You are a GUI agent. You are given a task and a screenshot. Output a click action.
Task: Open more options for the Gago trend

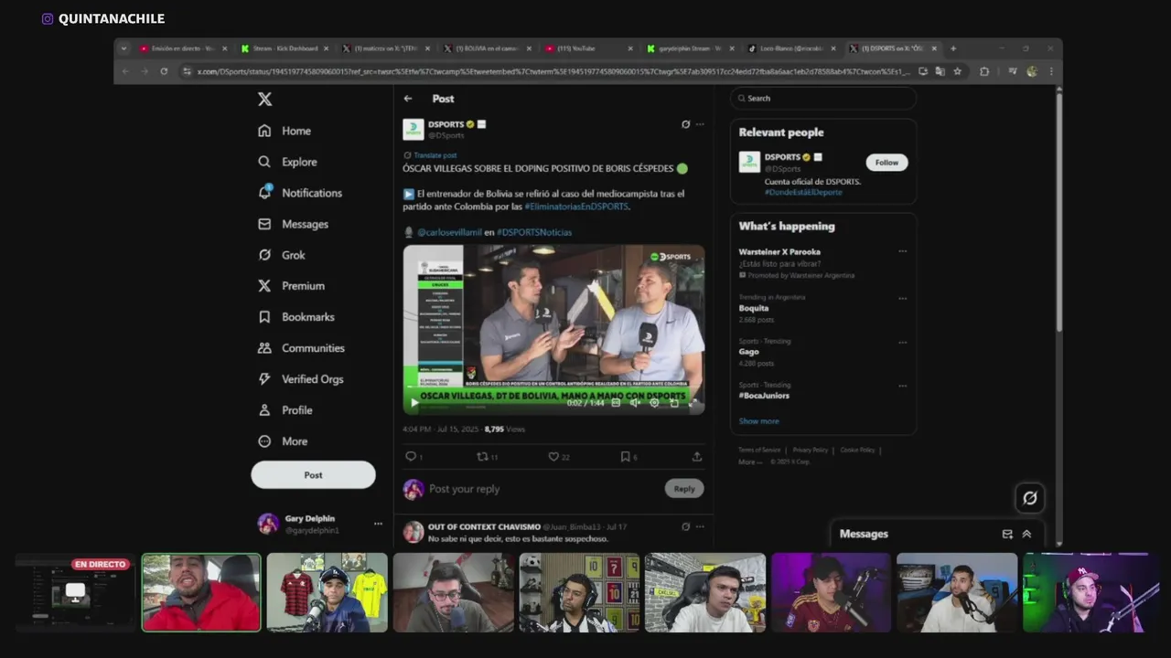[x=903, y=342]
